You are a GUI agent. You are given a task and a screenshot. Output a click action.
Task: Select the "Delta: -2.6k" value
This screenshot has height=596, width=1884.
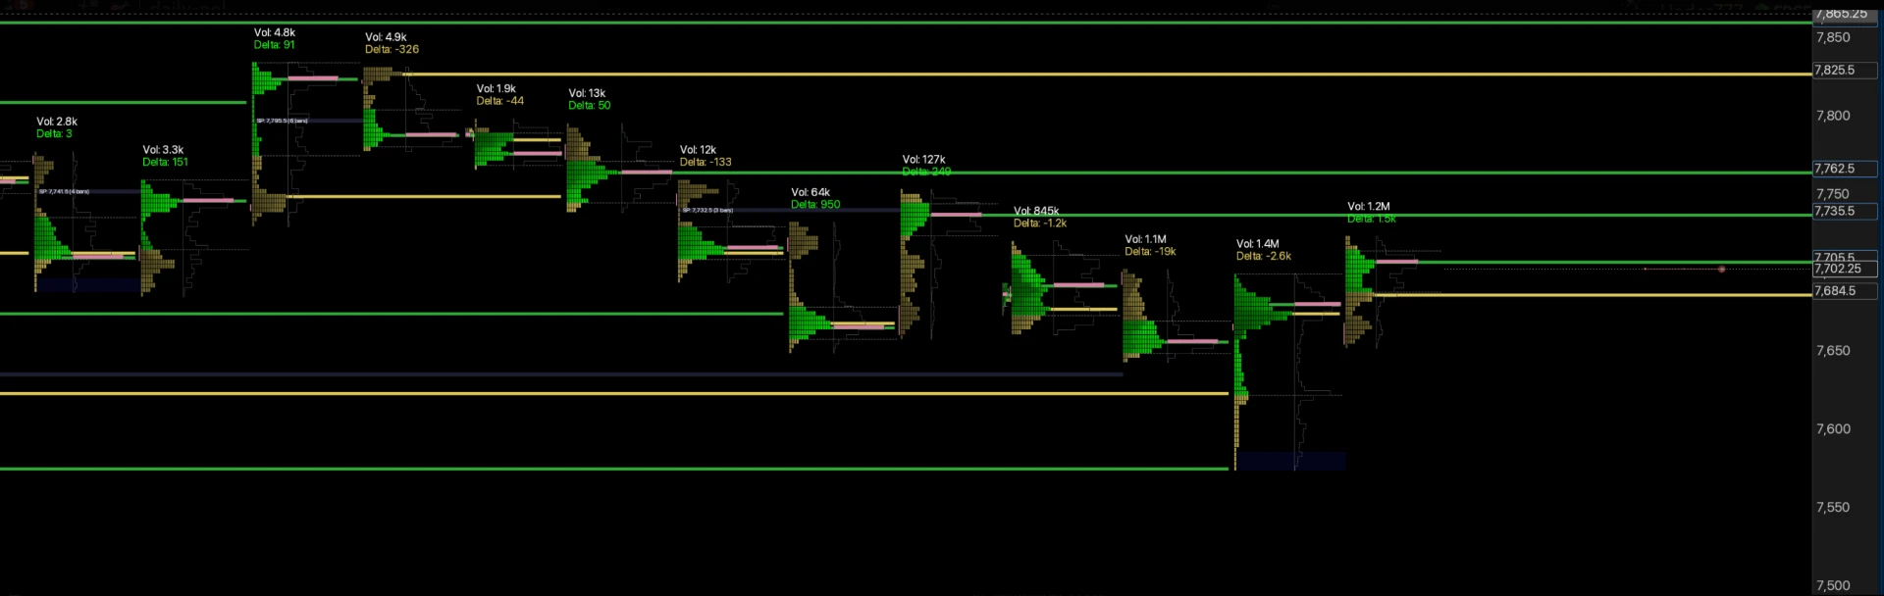pos(1264,257)
